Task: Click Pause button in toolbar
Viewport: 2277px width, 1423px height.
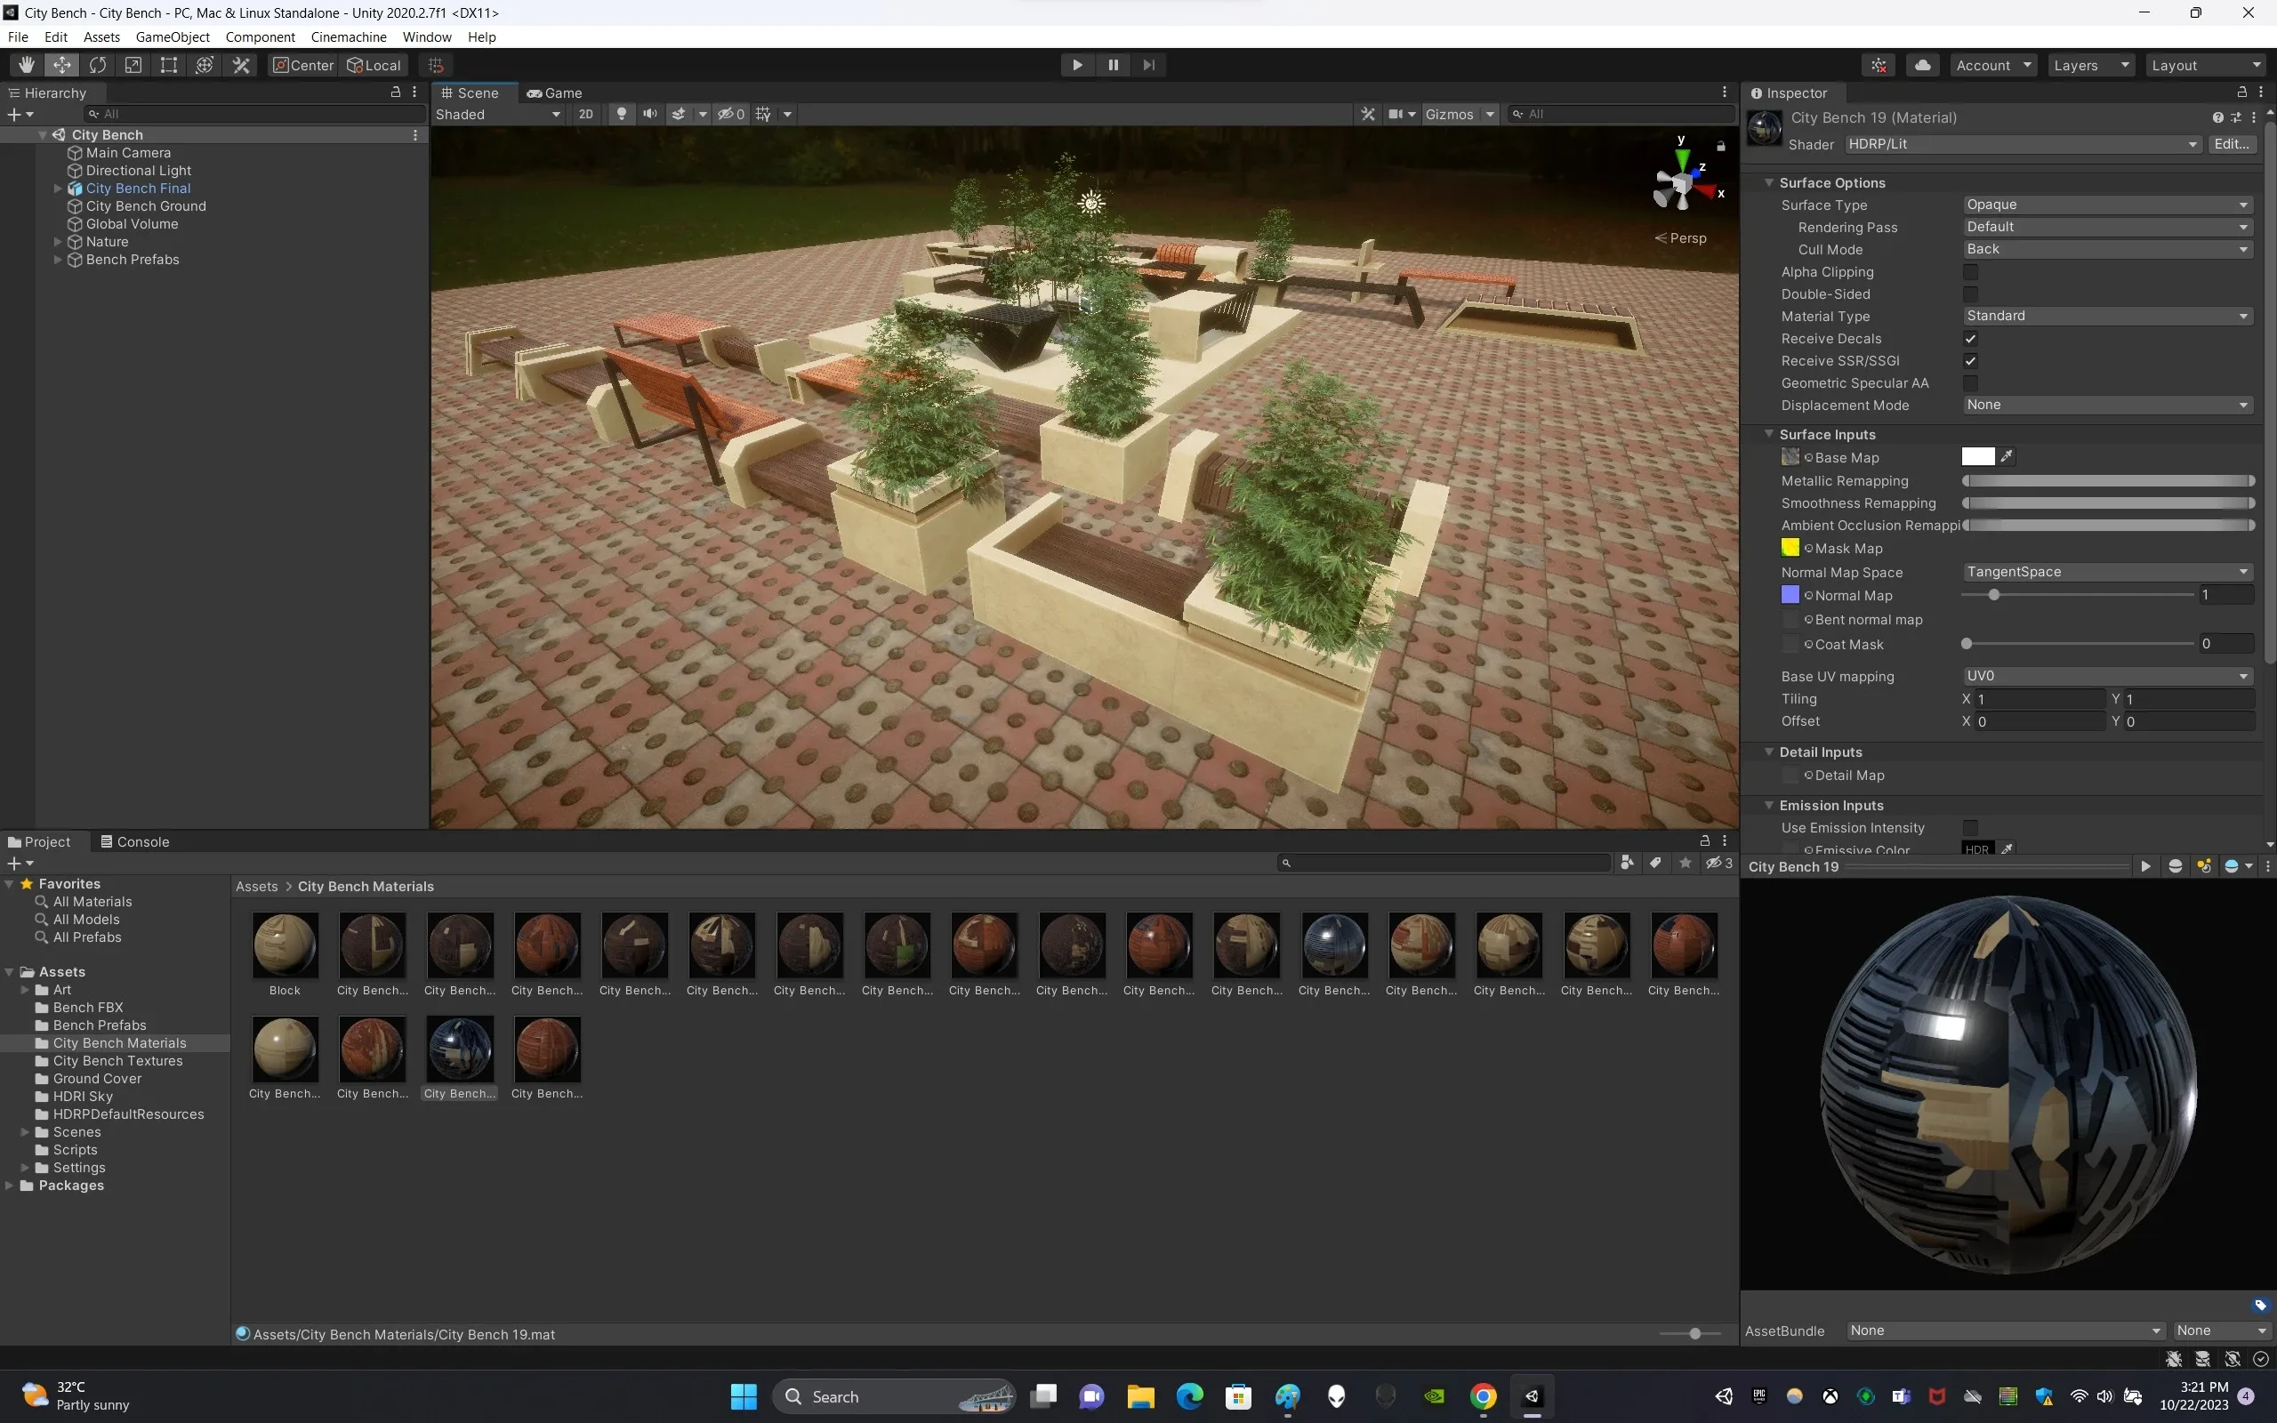Action: coord(1113,65)
